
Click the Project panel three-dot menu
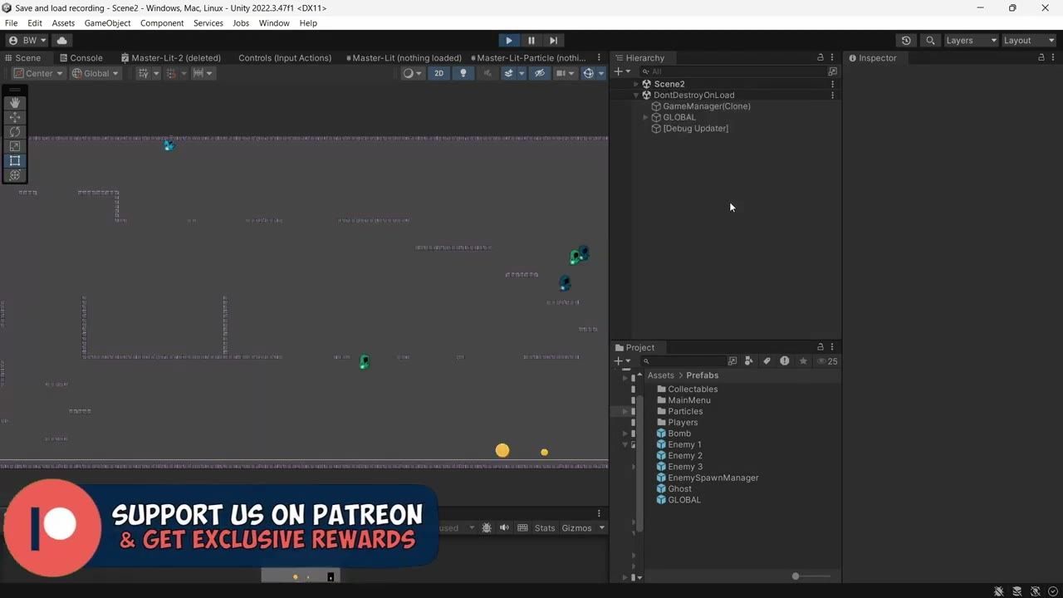click(832, 347)
